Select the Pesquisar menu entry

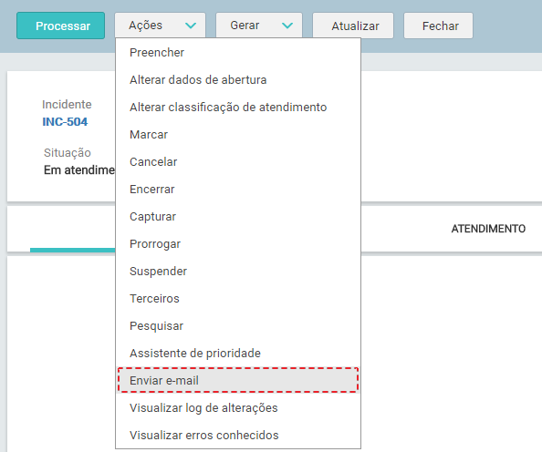point(238,325)
